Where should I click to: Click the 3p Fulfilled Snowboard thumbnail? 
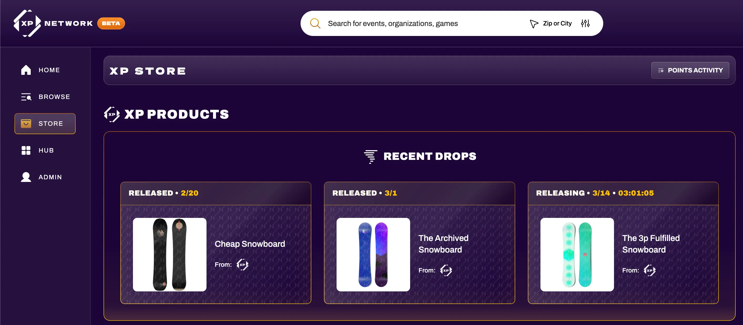pyautogui.click(x=577, y=255)
